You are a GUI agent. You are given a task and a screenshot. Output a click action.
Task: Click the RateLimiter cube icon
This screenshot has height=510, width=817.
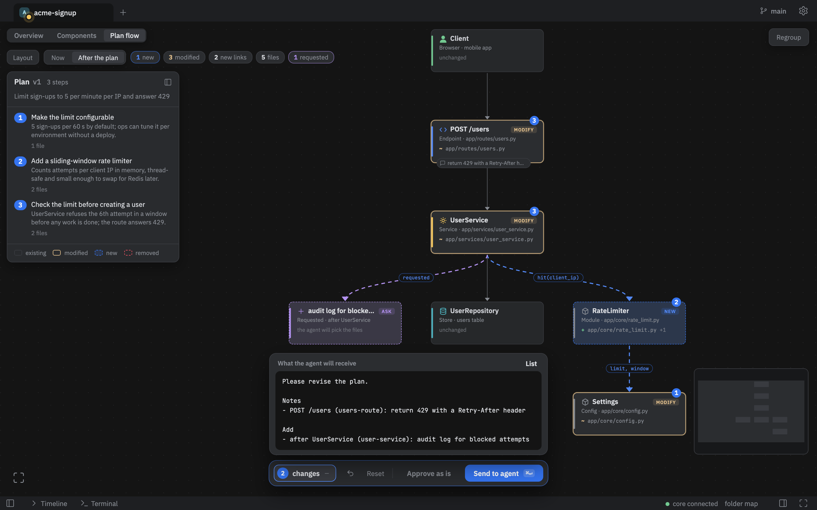click(x=585, y=311)
